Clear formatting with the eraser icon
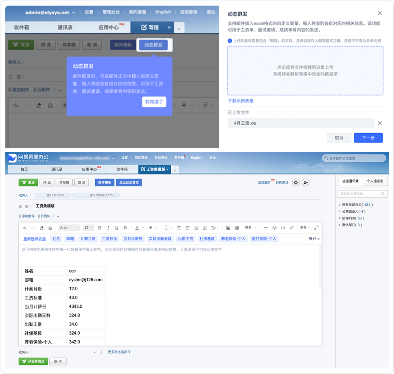The width and height of the screenshot is (394, 374). point(41,228)
